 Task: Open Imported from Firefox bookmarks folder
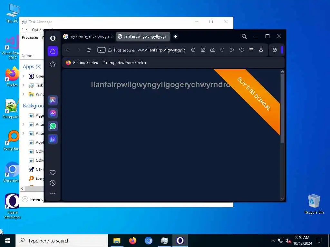pyautogui.click(x=124, y=63)
